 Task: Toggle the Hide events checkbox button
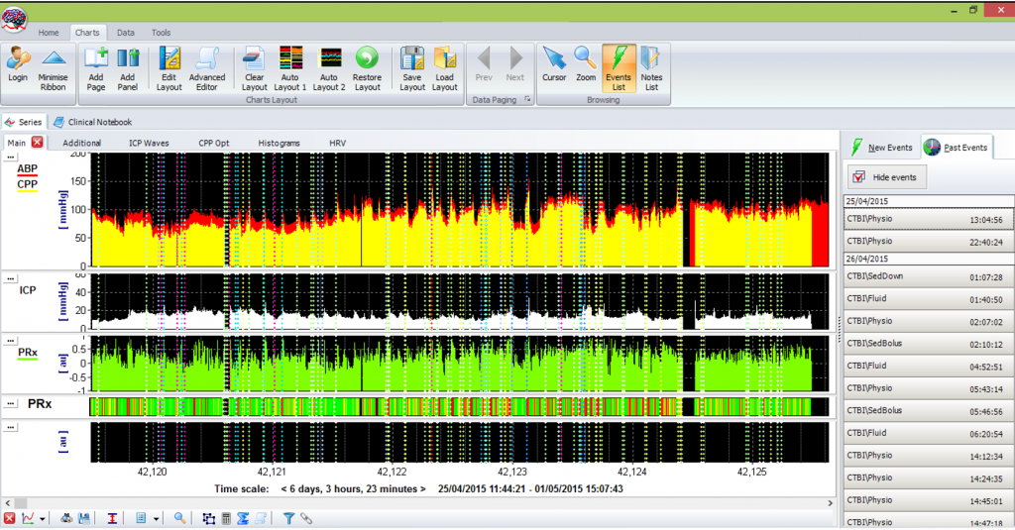click(x=887, y=176)
